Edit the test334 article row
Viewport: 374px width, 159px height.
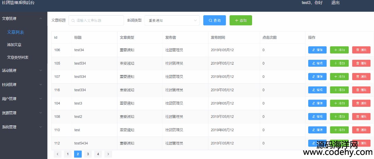(317, 90)
